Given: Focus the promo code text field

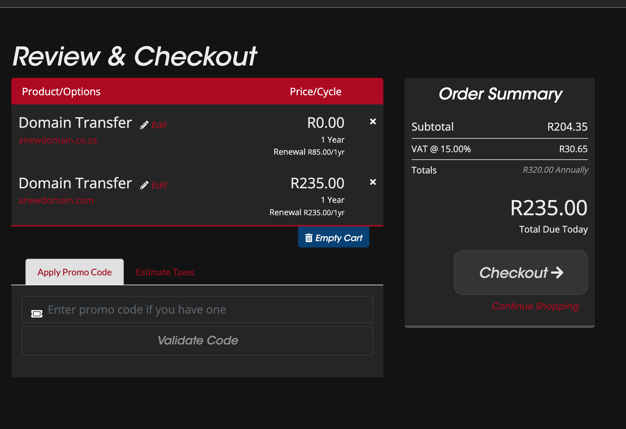Looking at the screenshot, I should 209,310.
